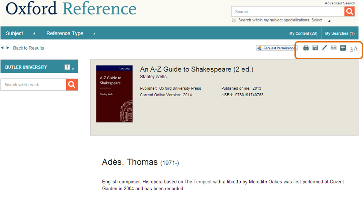Click the Oxford Reference logo
Image resolution: width=363 pixels, height=198 pixels.
(x=71, y=9)
